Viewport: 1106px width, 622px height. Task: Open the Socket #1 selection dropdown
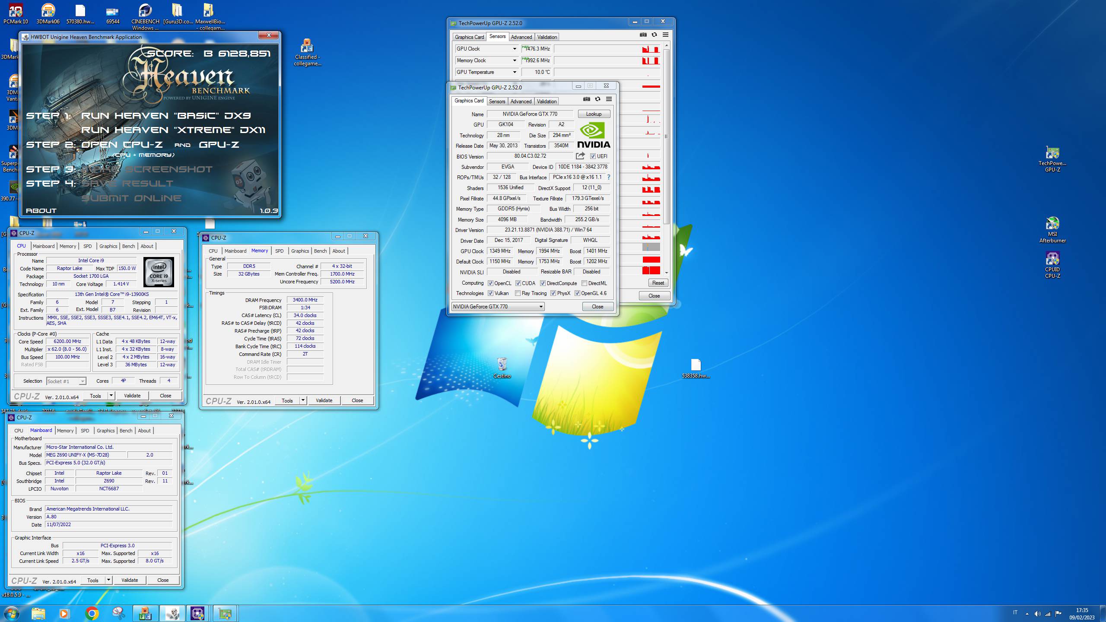tap(67, 381)
